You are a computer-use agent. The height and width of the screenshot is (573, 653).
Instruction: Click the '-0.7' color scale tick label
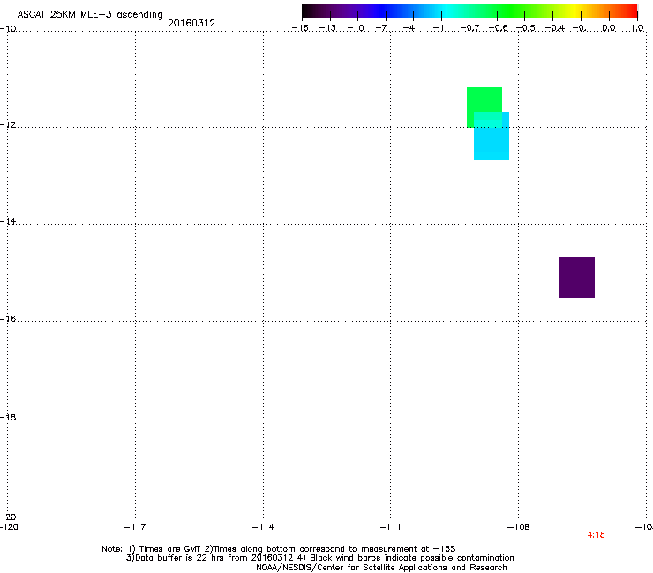click(x=469, y=28)
